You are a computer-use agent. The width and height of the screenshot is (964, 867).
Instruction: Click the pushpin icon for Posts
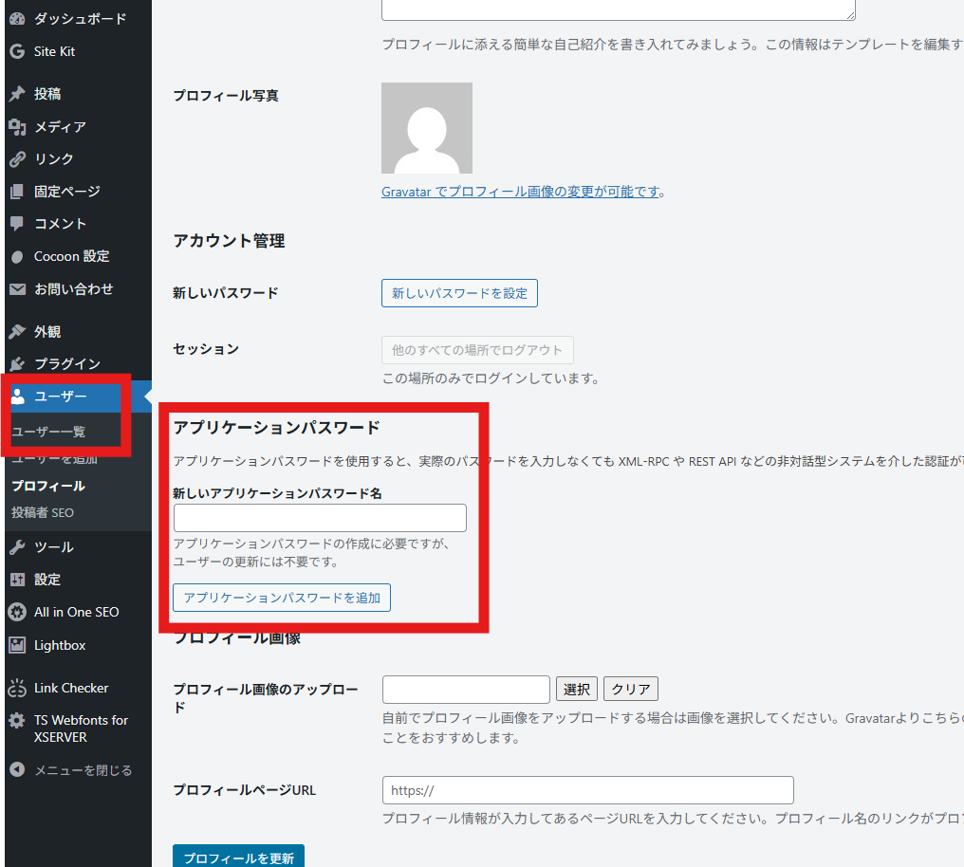point(16,94)
